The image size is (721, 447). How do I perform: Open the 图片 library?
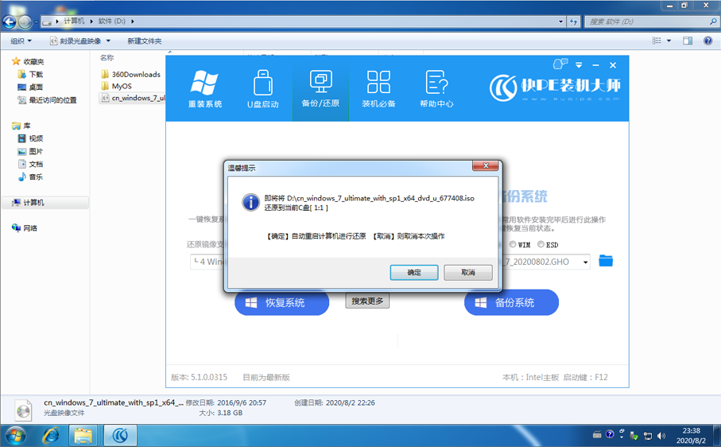coord(30,151)
